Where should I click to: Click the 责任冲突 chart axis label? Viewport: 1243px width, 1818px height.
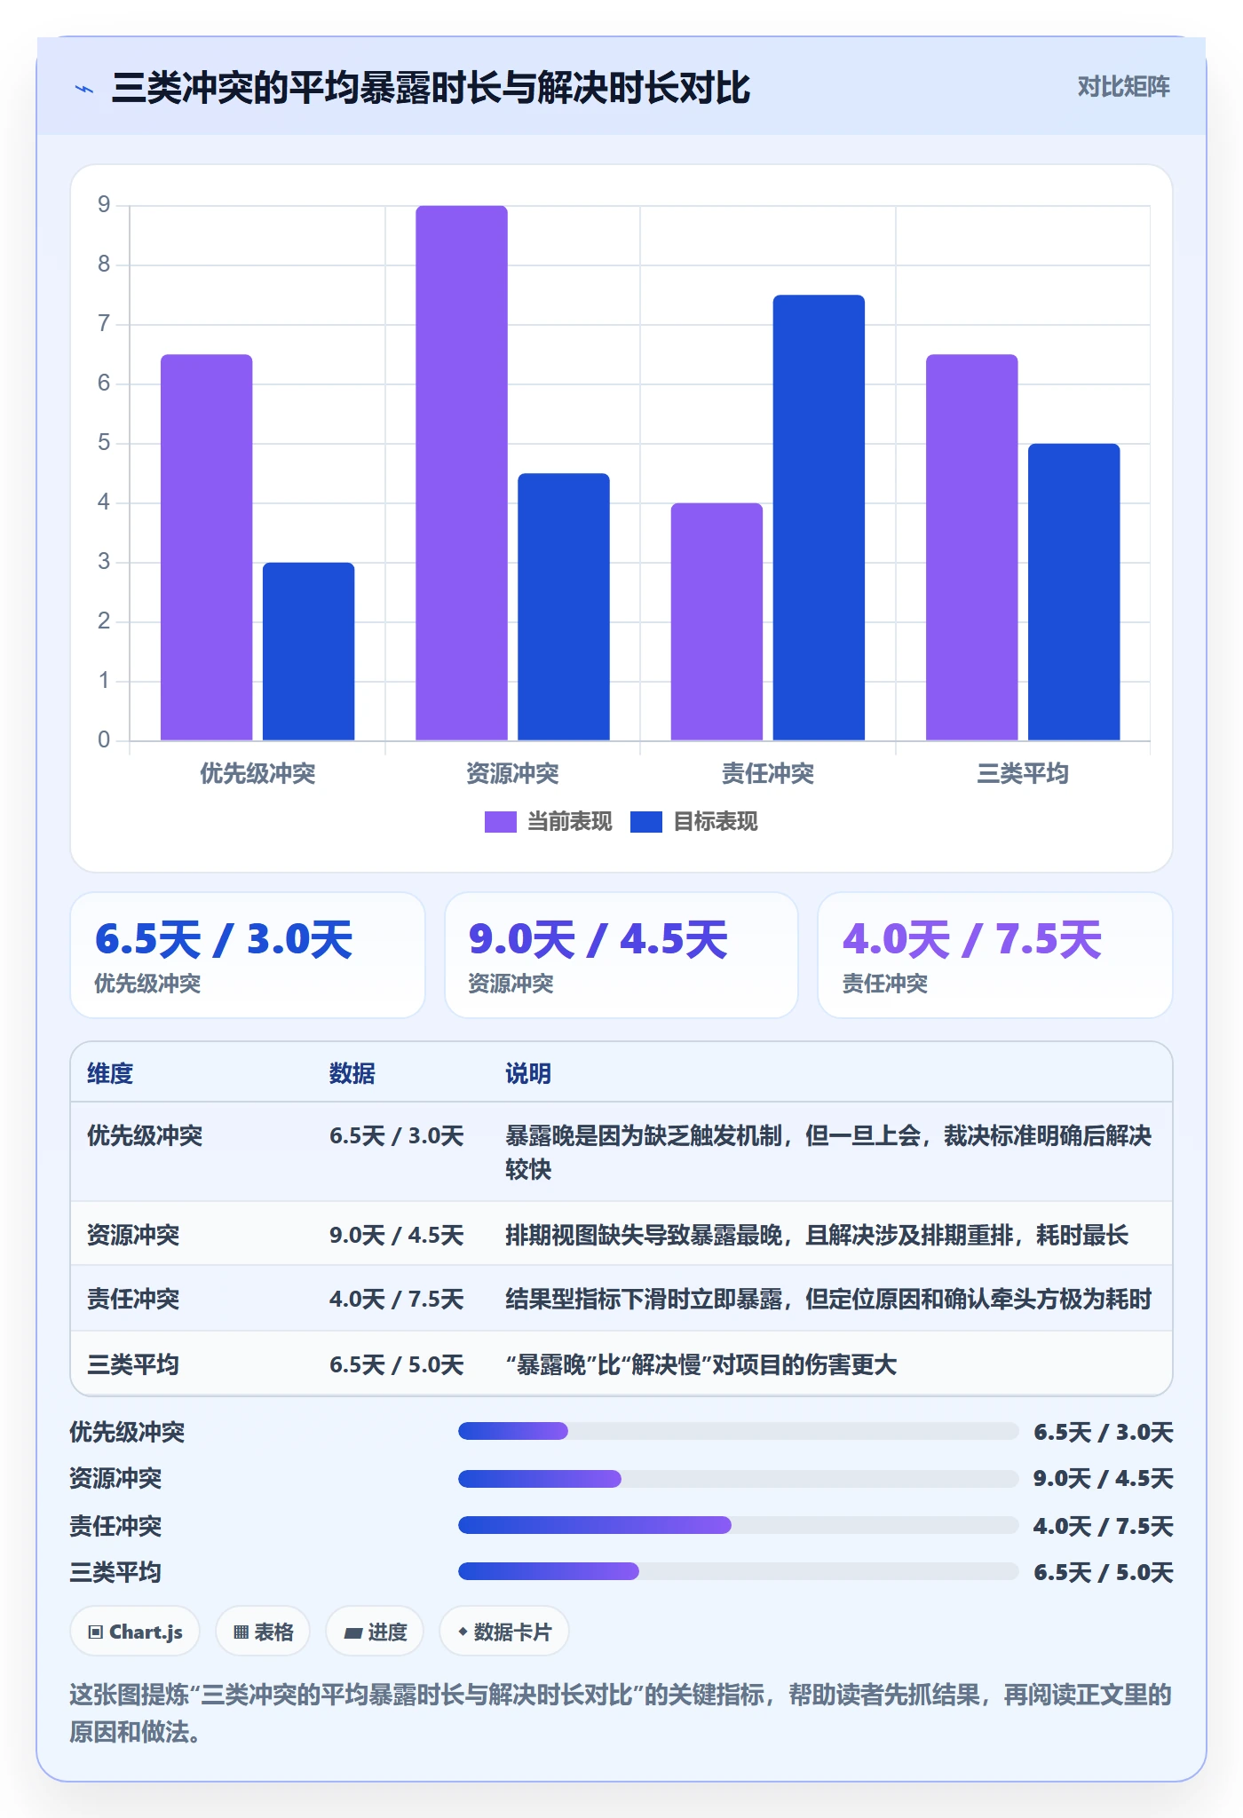point(768,773)
